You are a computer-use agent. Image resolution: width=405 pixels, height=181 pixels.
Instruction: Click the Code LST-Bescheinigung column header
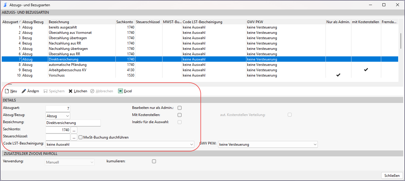214,22
